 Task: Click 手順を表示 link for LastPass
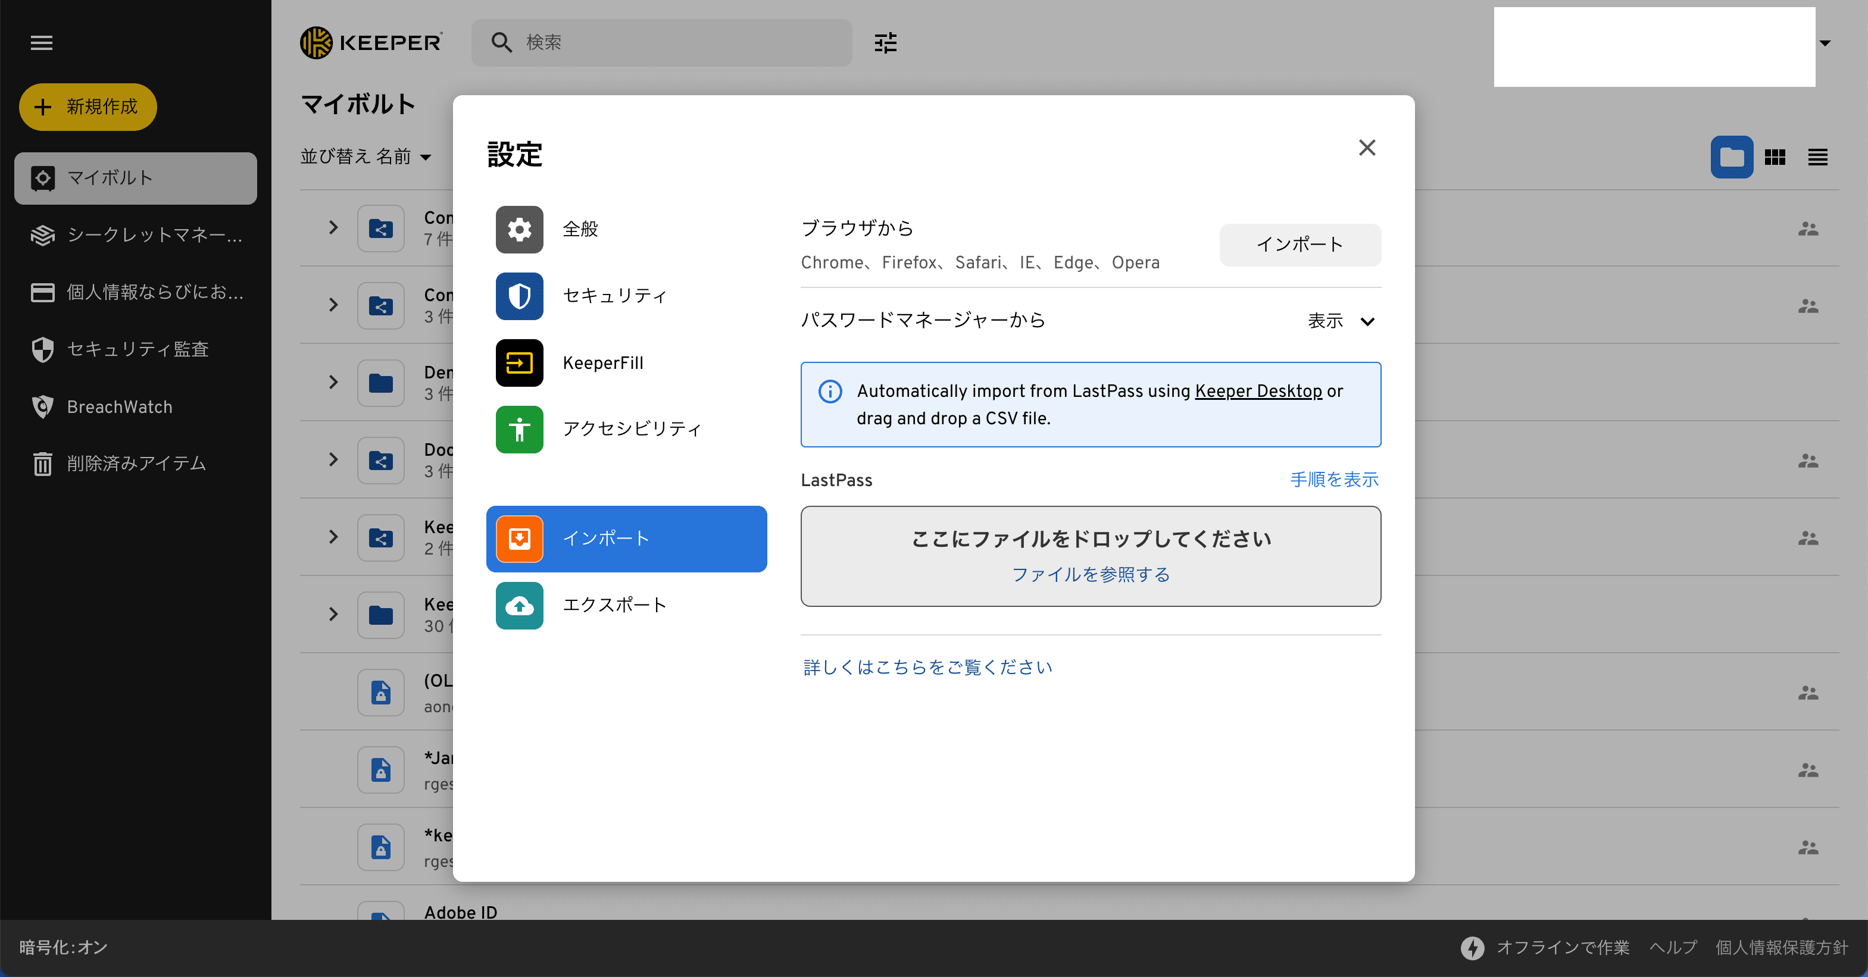click(x=1333, y=479)
